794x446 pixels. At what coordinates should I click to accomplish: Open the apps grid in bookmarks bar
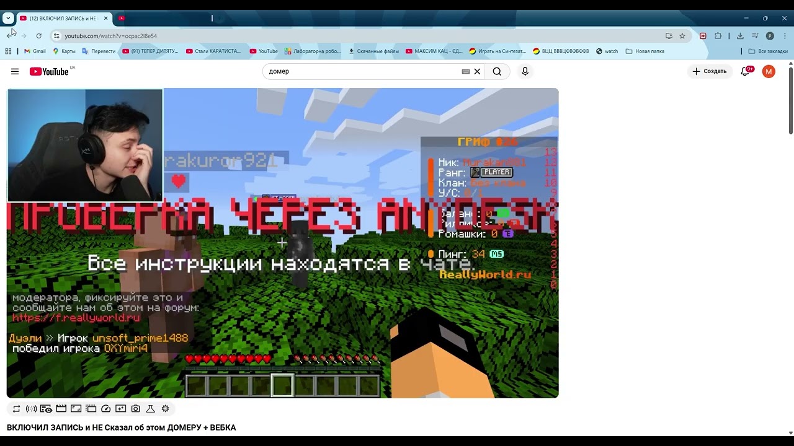[8, 51]
